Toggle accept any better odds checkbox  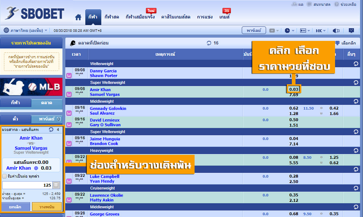coord(4,176)
